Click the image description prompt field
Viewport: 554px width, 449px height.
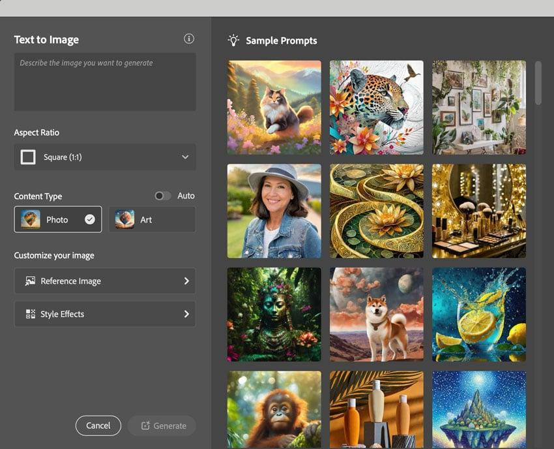[x=105, y=82]
